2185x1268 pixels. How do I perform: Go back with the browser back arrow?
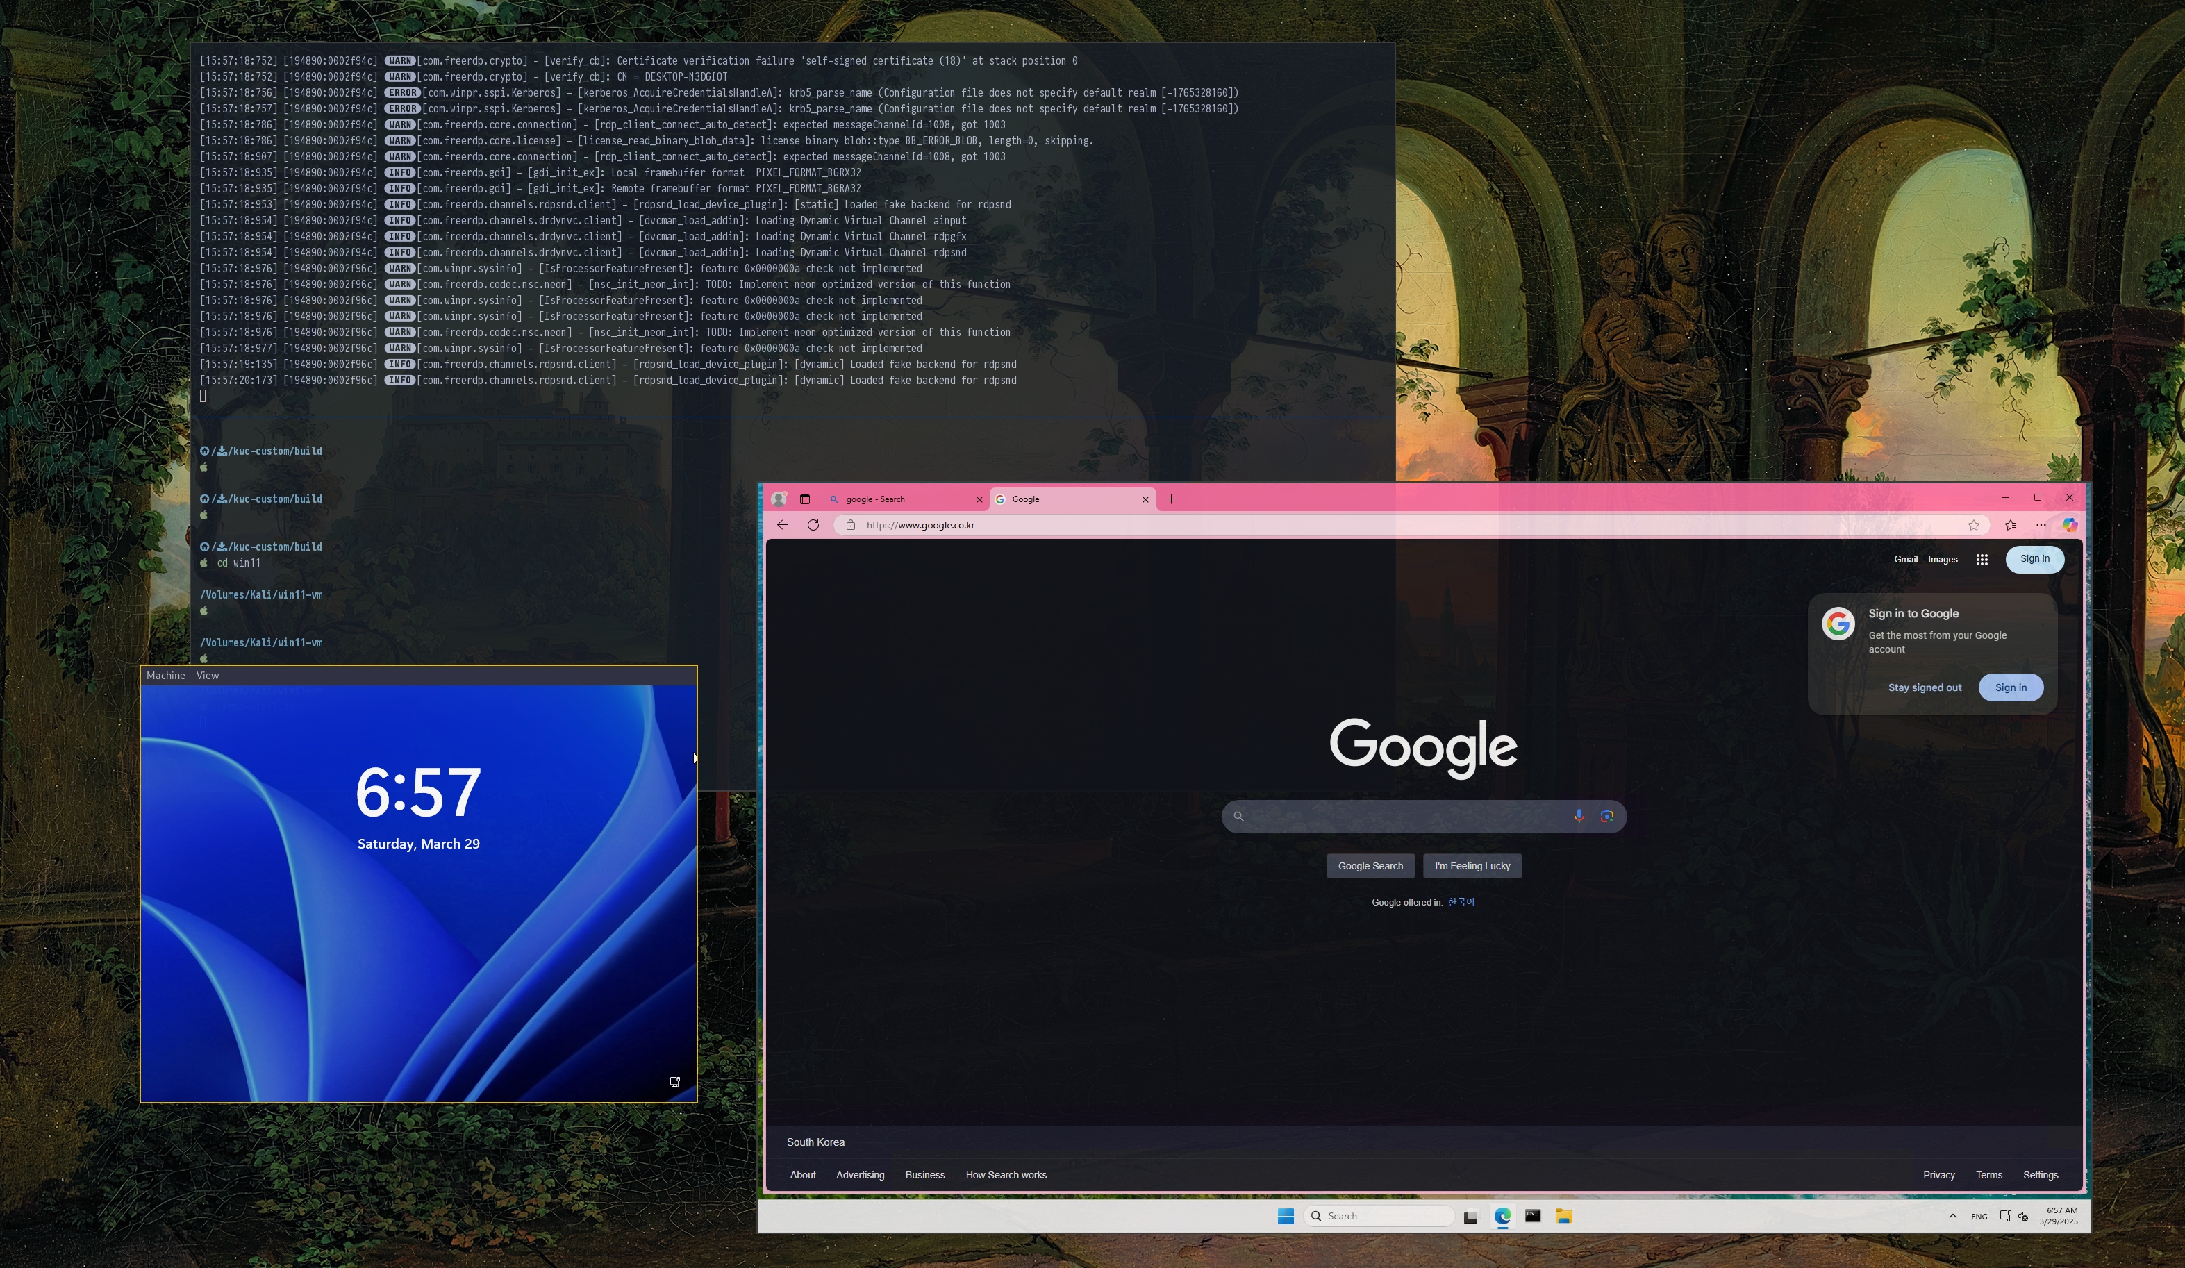point(782,525)
